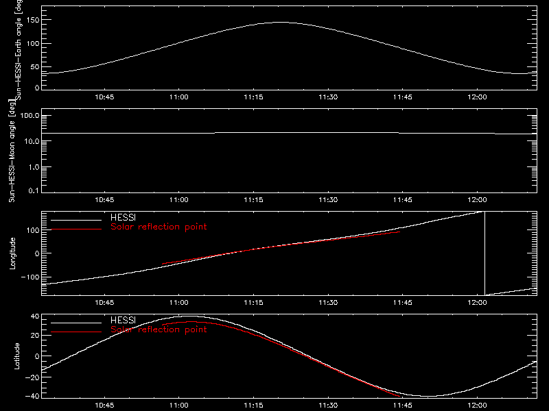Click the "10.0" tick on Moon angle axis
Image resolution: width=549 pixels, height=411 pixels.
coord(32,142)
